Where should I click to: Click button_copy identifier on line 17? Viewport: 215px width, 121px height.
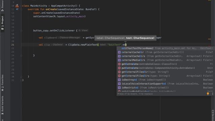tap(41, 31)
